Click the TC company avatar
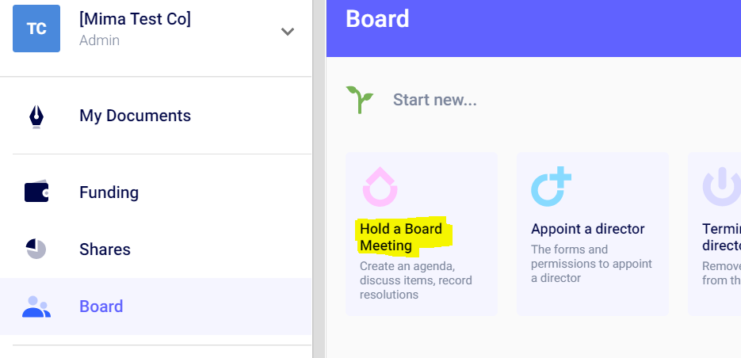 pos(36,29)
